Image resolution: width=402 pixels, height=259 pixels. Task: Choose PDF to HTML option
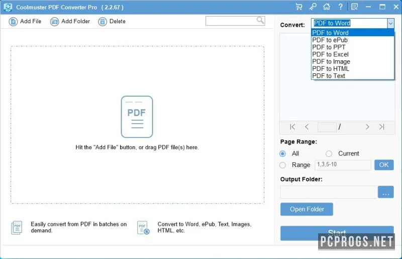click(x=353, y=68)
